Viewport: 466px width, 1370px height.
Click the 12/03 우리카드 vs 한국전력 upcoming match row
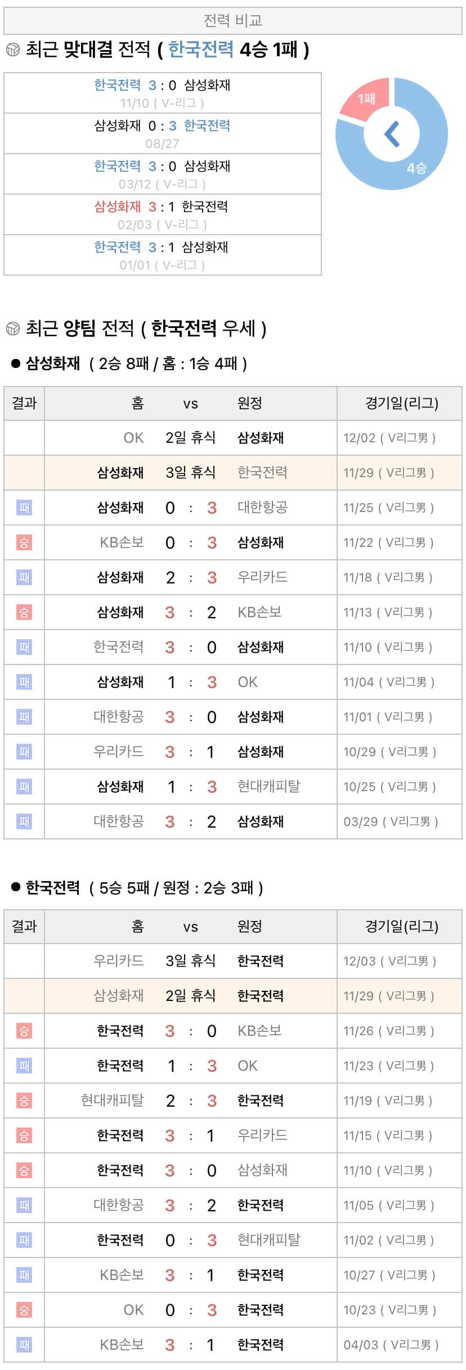pos(233,961)
